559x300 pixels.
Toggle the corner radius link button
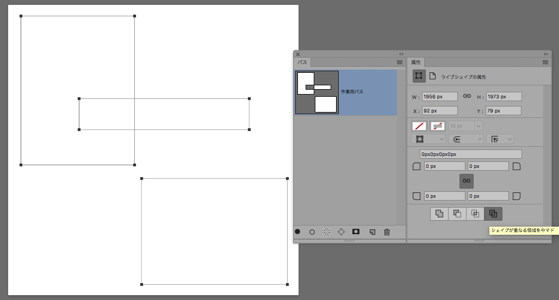pyautogui.click(x=467, y=181)
